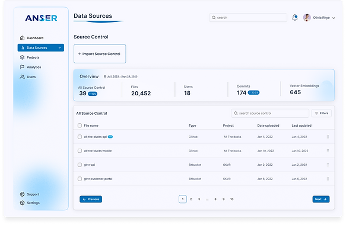Go to Analytics in sidebar
The width and height of the screenshot is (346, 225).
30,67
